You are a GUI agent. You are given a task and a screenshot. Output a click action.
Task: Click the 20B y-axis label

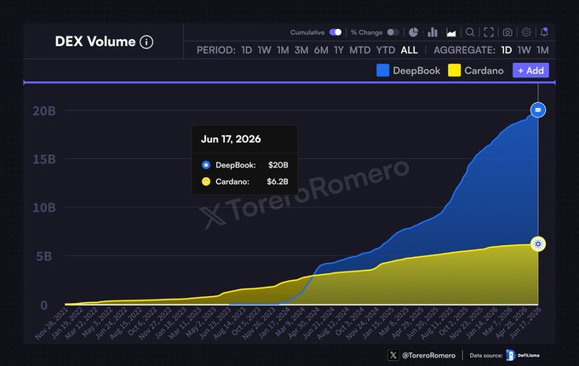tap(44, 111)
